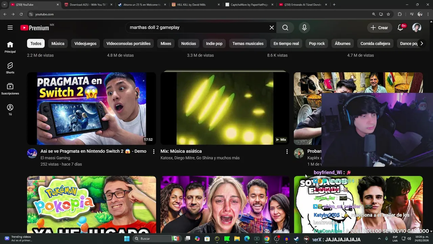Image resolution: width=433 pixels, height=244 pixels.
Task: Select the Todos filter chip
Action: coord(36,43)
